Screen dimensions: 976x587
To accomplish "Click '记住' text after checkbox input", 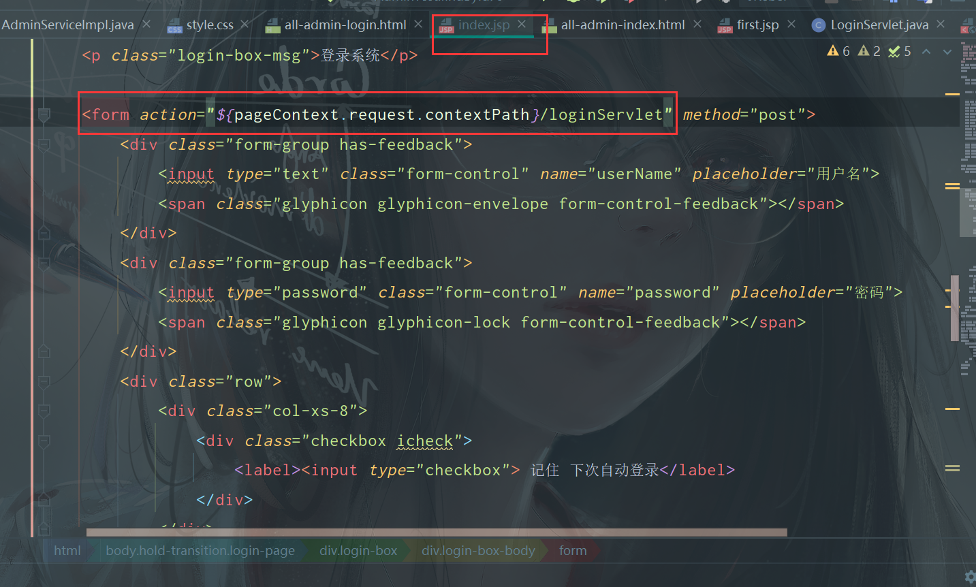I will (545, 471).
